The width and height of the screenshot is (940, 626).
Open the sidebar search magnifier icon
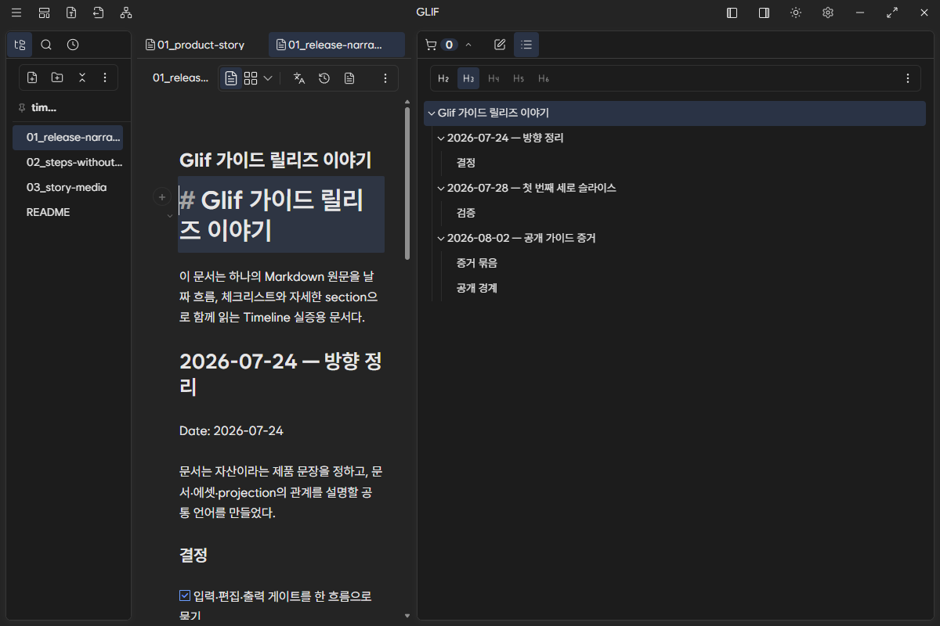coord(46,45)
